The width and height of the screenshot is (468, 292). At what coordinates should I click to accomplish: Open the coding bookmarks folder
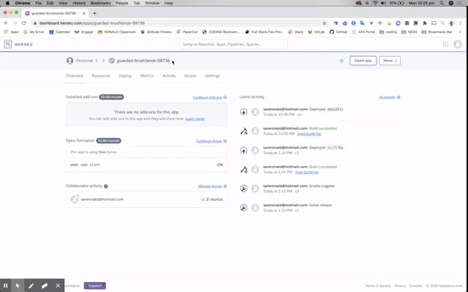[388, 32]
